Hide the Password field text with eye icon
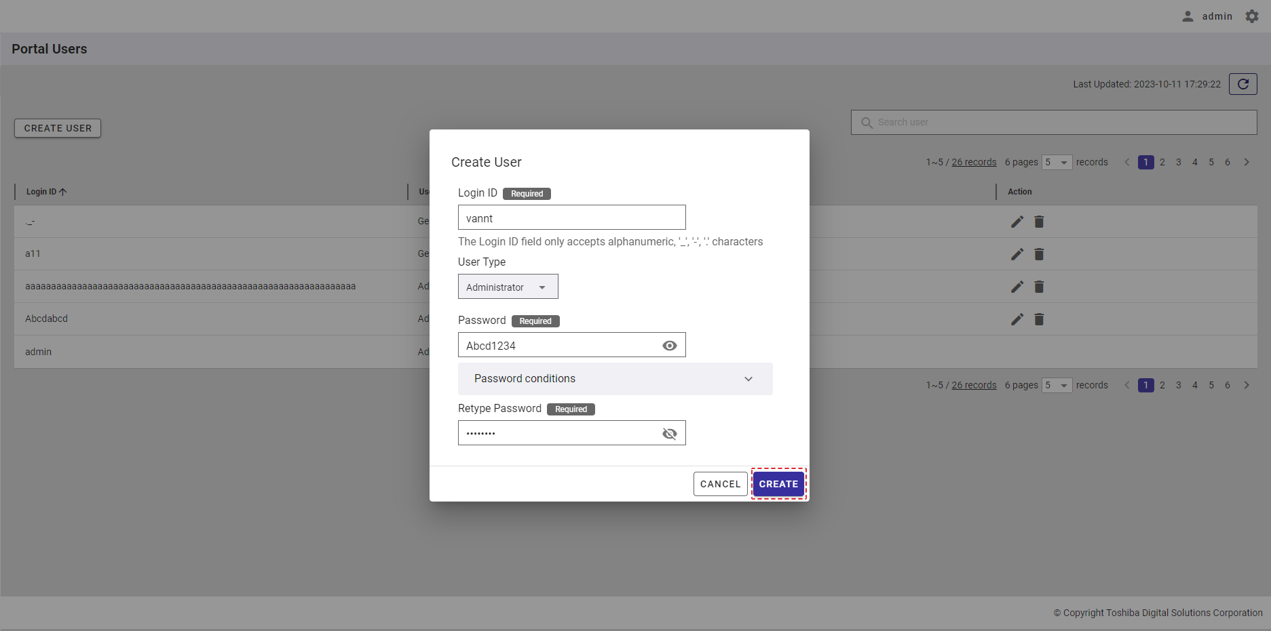The image size is (1271, 631). [669, 346]
